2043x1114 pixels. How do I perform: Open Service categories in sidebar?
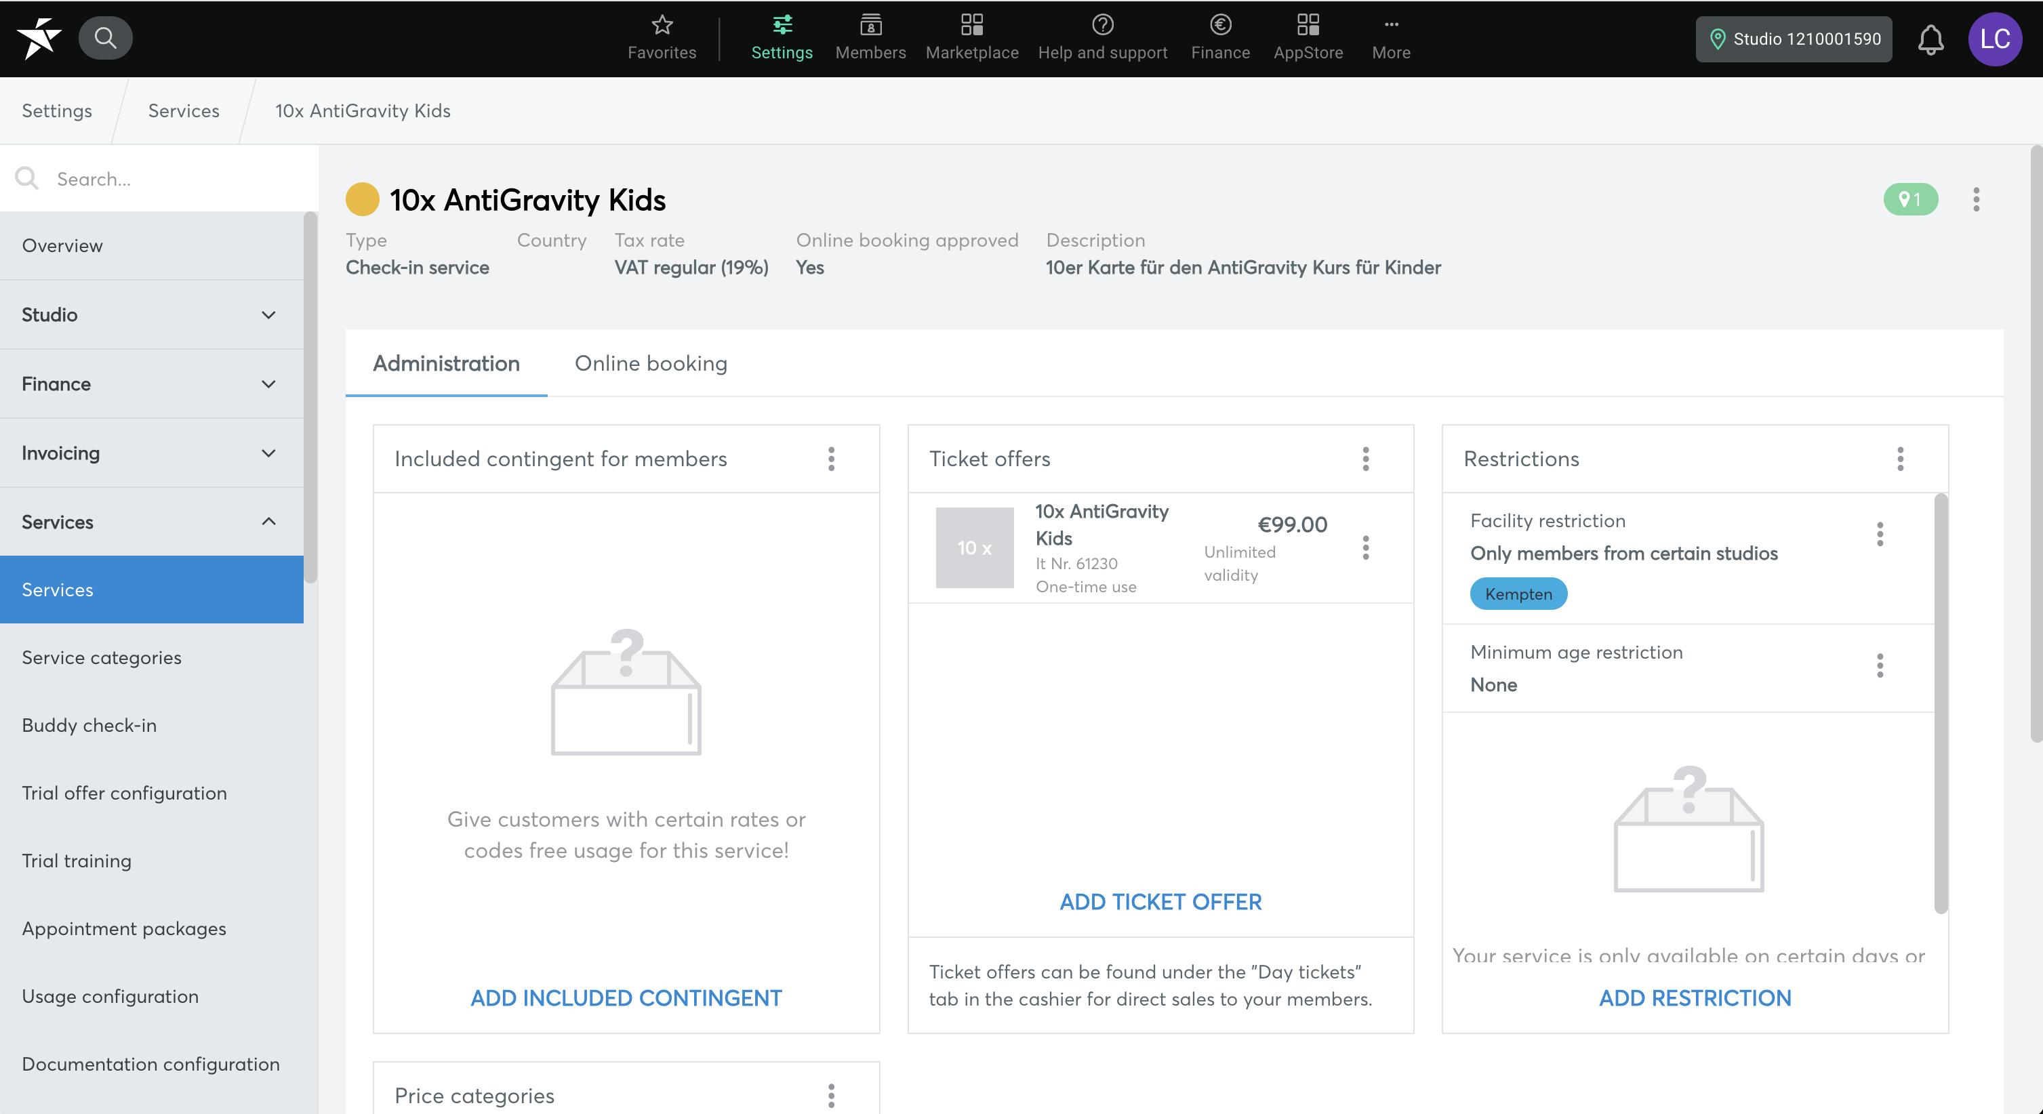tap(102, 657)
